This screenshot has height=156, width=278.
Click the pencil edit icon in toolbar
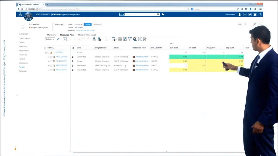pos(58,39)
